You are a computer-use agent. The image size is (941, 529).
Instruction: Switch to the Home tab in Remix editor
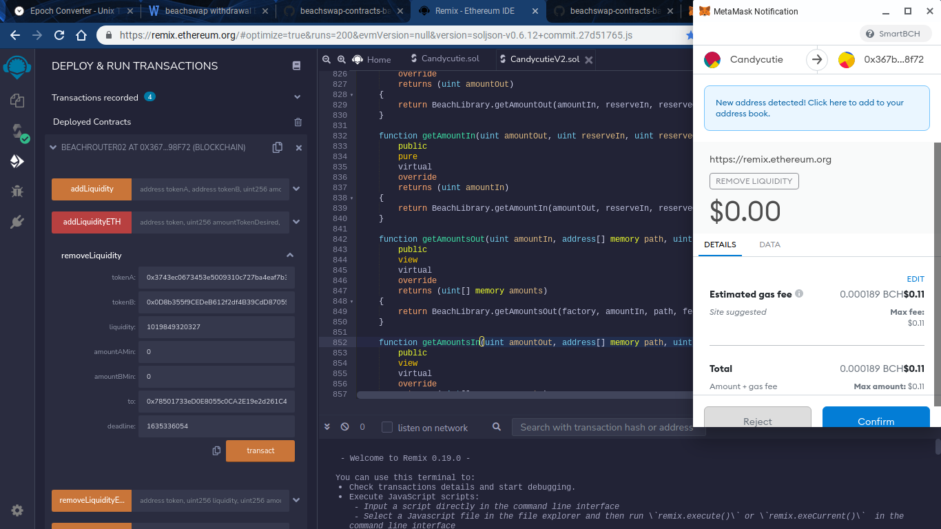(x=371, y=60)
